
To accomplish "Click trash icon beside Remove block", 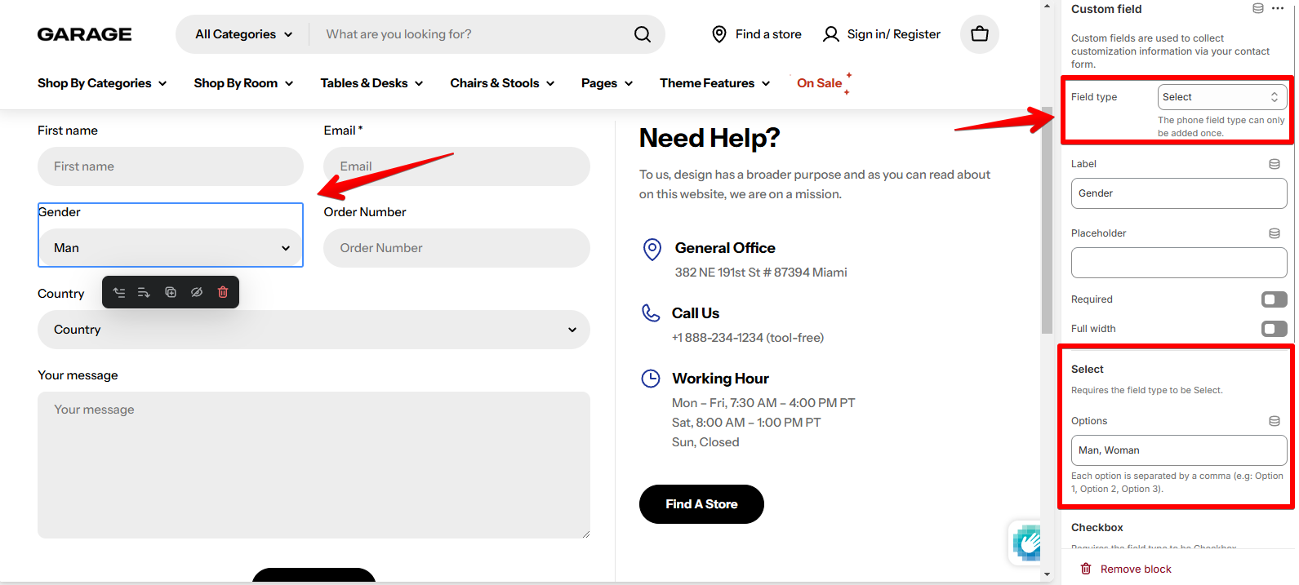I will click(1086, 569).
